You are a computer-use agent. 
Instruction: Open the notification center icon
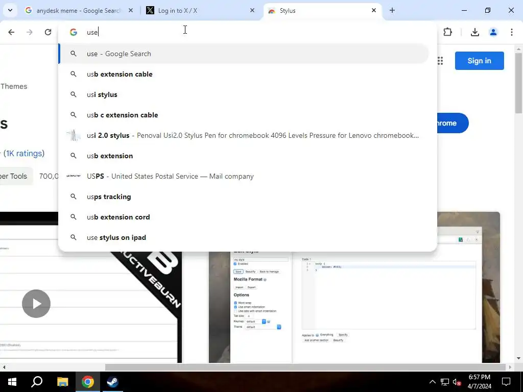pos(506,382)
